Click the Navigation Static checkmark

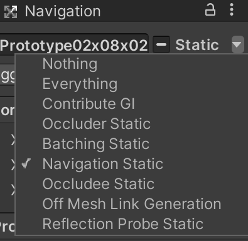(x=26, y=163)
